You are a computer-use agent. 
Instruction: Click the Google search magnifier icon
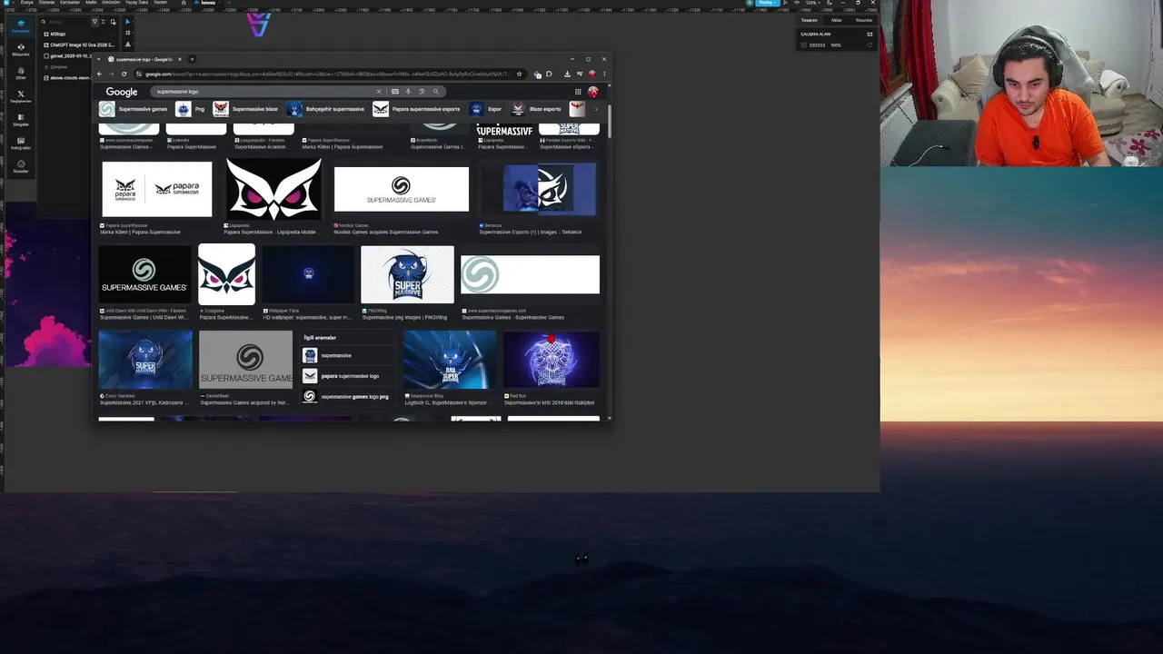coord(435,92)
